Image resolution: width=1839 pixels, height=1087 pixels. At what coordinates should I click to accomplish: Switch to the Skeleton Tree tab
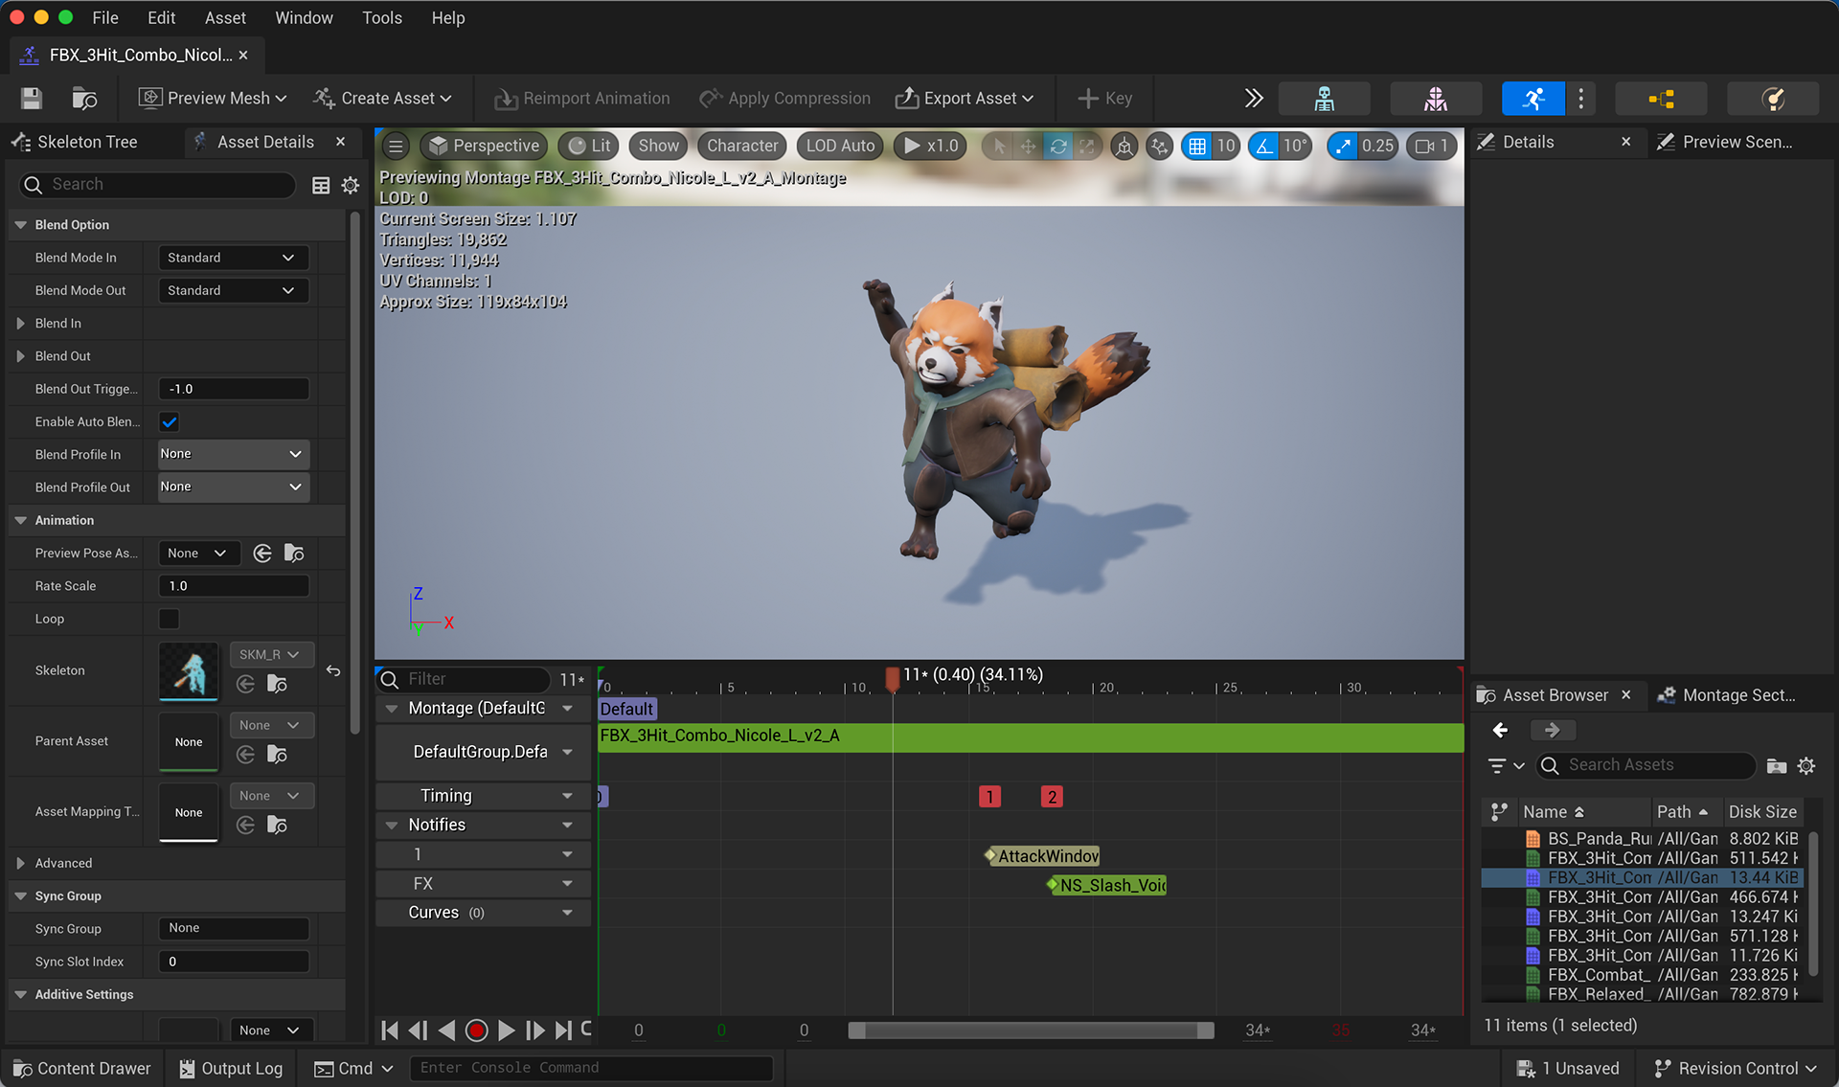coord(87,142)
